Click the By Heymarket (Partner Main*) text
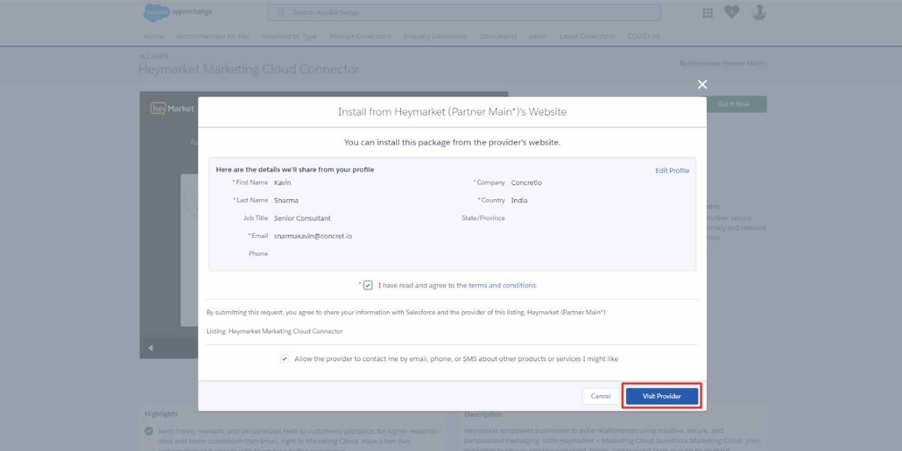Image resolution: width=902 pixels, height=451 pixels. click(723, 63)
